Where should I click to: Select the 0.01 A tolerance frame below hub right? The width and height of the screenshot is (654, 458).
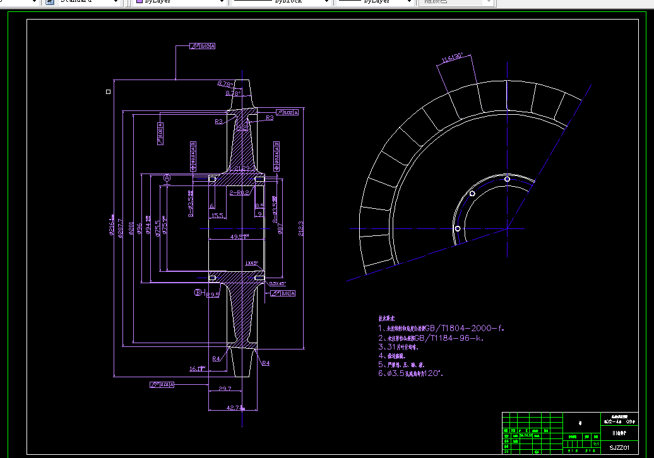click(x=283, y=293)
